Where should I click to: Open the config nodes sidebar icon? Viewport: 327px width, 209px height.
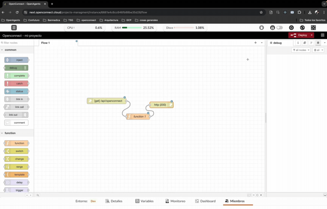tap(311, 43)
